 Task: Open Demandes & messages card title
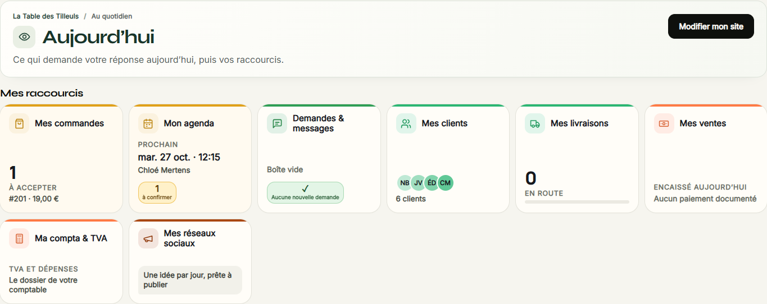pyautogui.click(x=318, y=123)
